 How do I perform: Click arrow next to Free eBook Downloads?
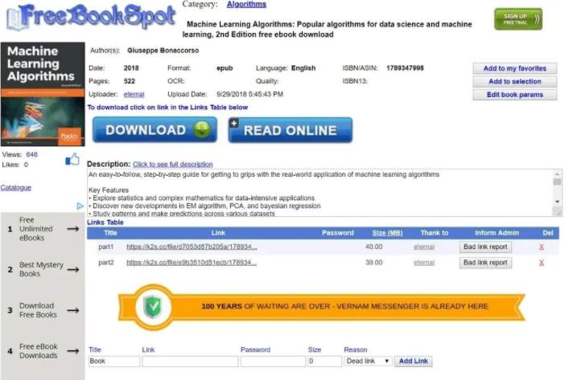pyautogui.click(x=73, y=350)
